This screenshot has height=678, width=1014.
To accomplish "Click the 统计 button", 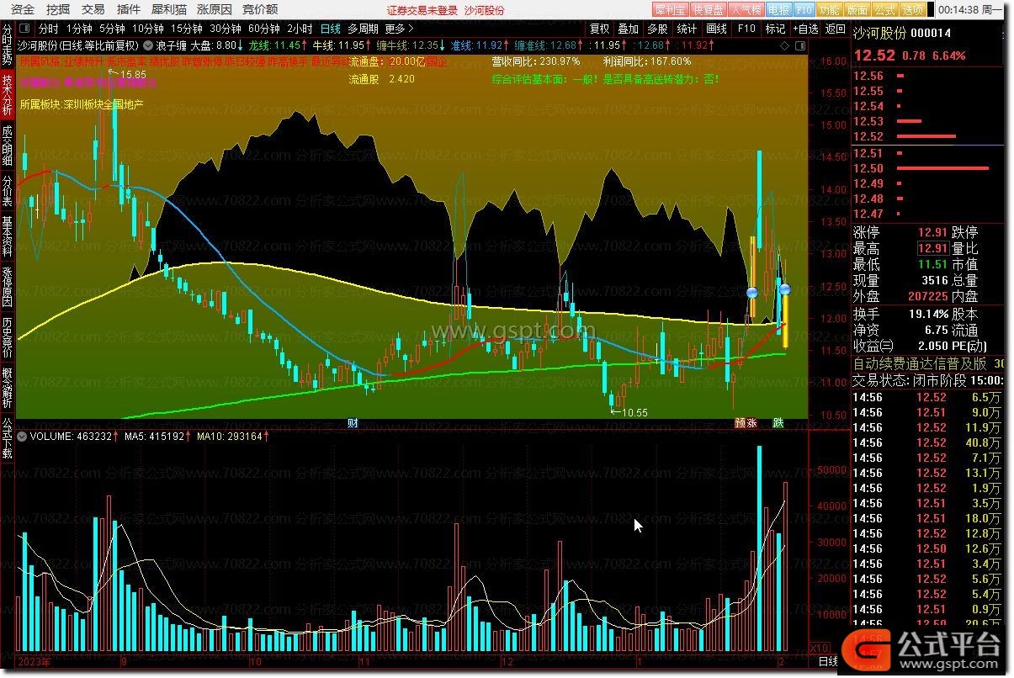I will pyautogui.click(x=688, y=29).
